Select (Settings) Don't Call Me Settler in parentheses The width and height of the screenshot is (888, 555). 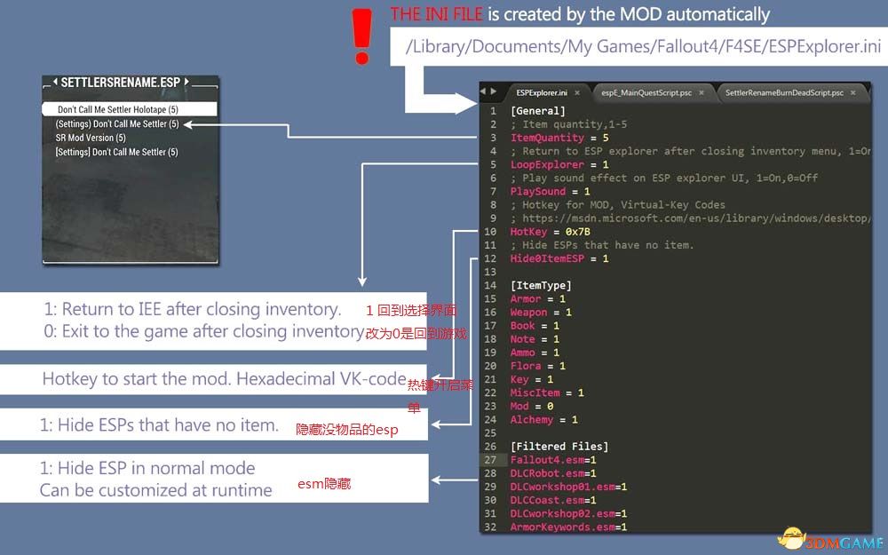click(x=116, y=123)
